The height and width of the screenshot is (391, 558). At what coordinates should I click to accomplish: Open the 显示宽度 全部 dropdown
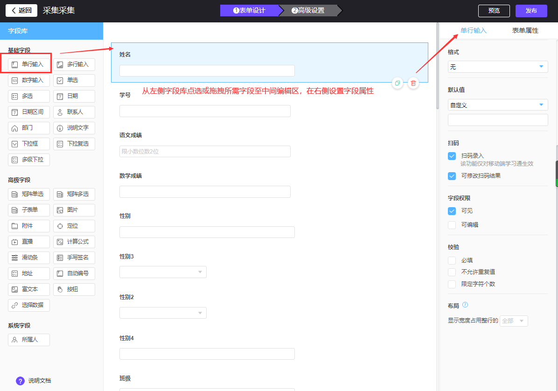point(514,321)
